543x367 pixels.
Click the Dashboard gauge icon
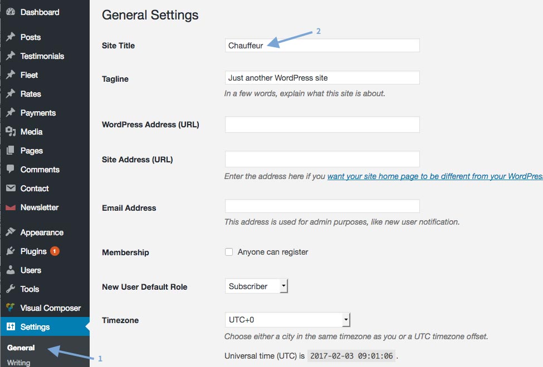point(11,12)
